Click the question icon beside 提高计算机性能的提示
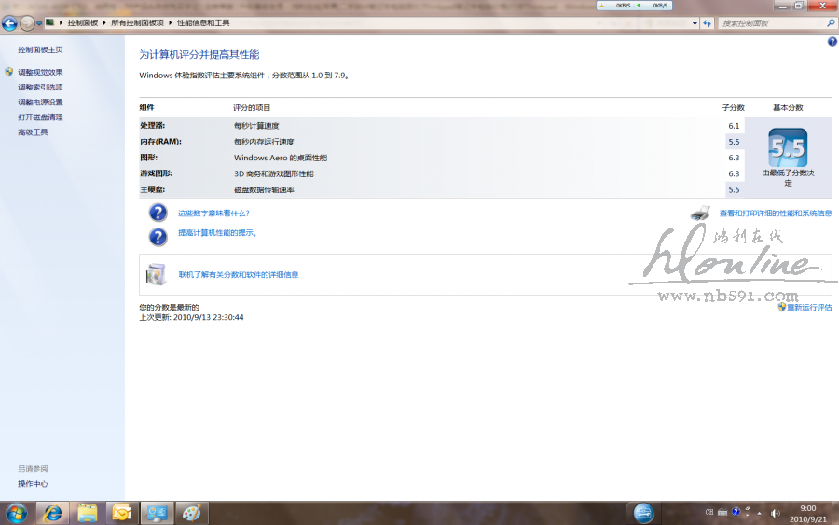 click(x=158, y=237)
